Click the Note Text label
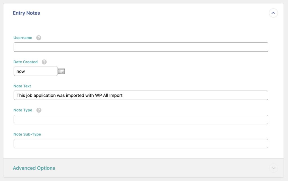Viewport: 288px width, 181px height. 22,86
